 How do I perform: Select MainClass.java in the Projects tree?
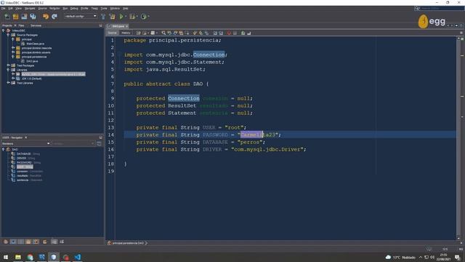36,44
